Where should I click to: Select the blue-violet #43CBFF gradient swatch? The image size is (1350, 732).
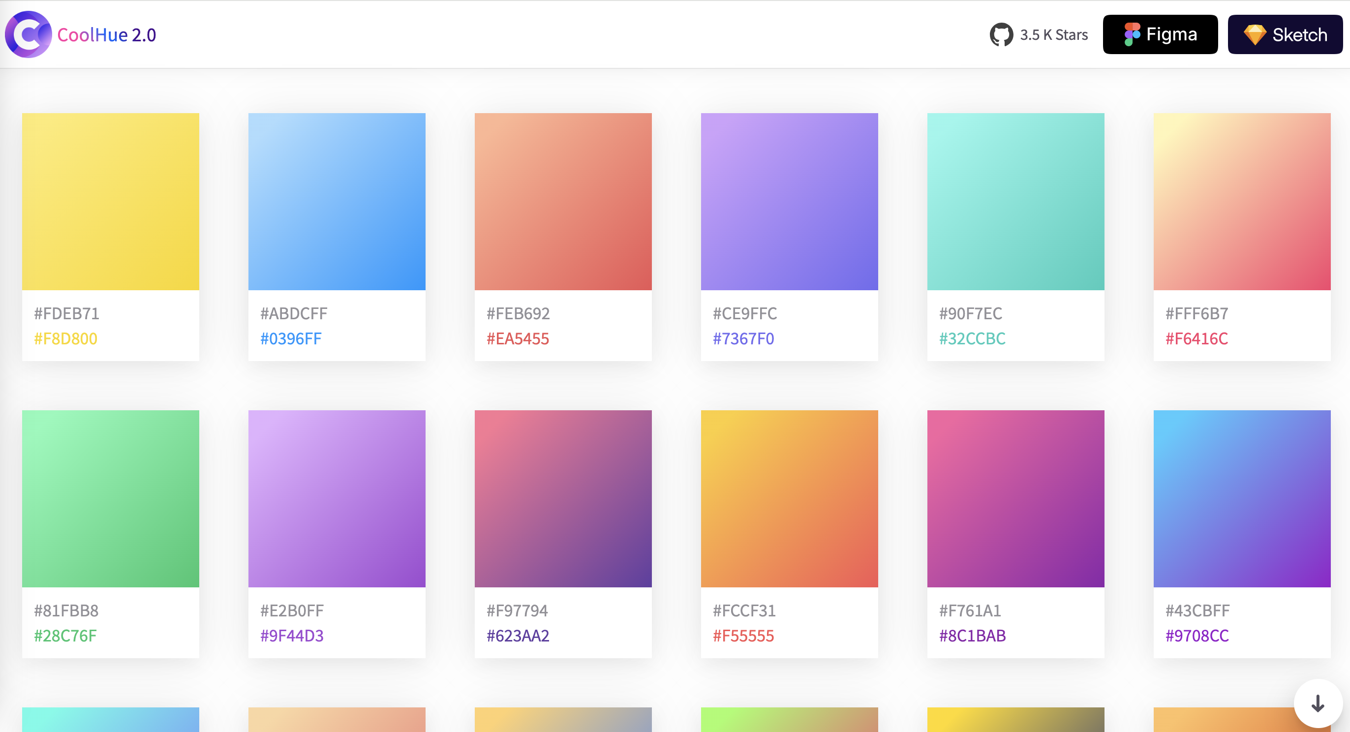click(1242, 498)
